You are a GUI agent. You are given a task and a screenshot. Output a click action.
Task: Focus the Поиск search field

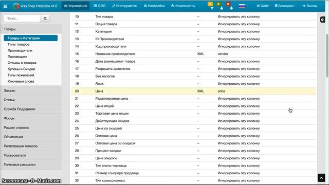coord(22,18)
